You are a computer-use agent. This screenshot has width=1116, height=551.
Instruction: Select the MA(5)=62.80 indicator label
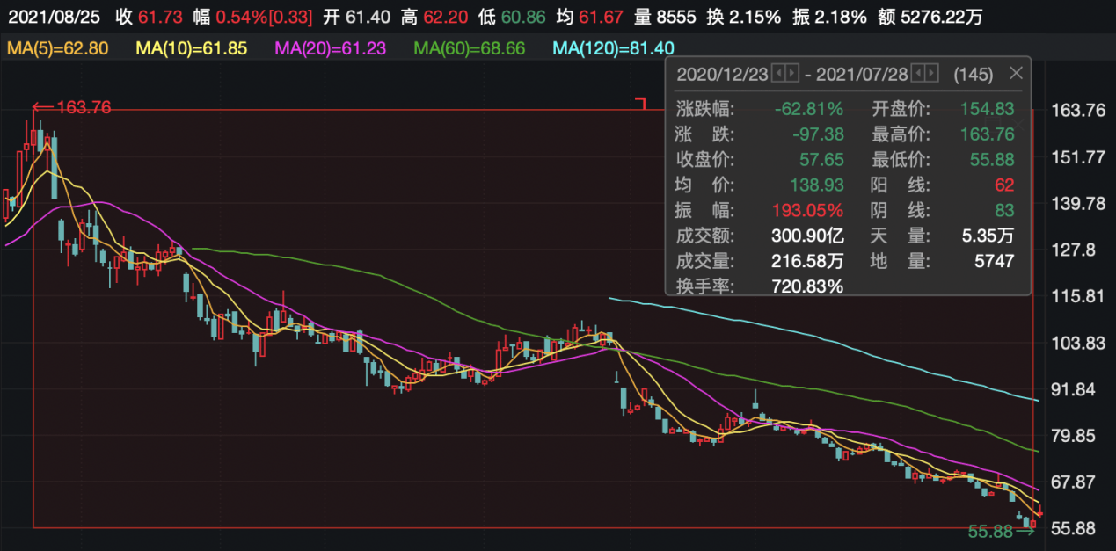point(57,47)
